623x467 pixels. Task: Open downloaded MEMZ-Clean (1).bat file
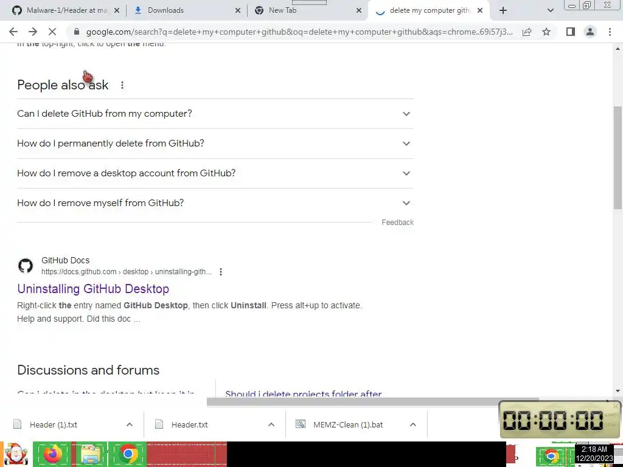click(348, 424)
